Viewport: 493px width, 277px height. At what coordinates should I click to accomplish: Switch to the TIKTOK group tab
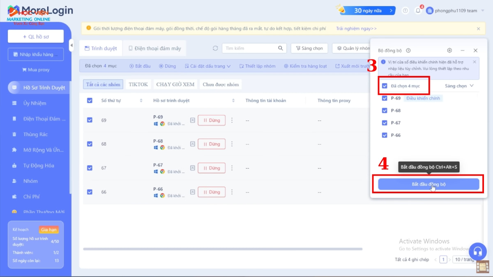click(138, 84)
